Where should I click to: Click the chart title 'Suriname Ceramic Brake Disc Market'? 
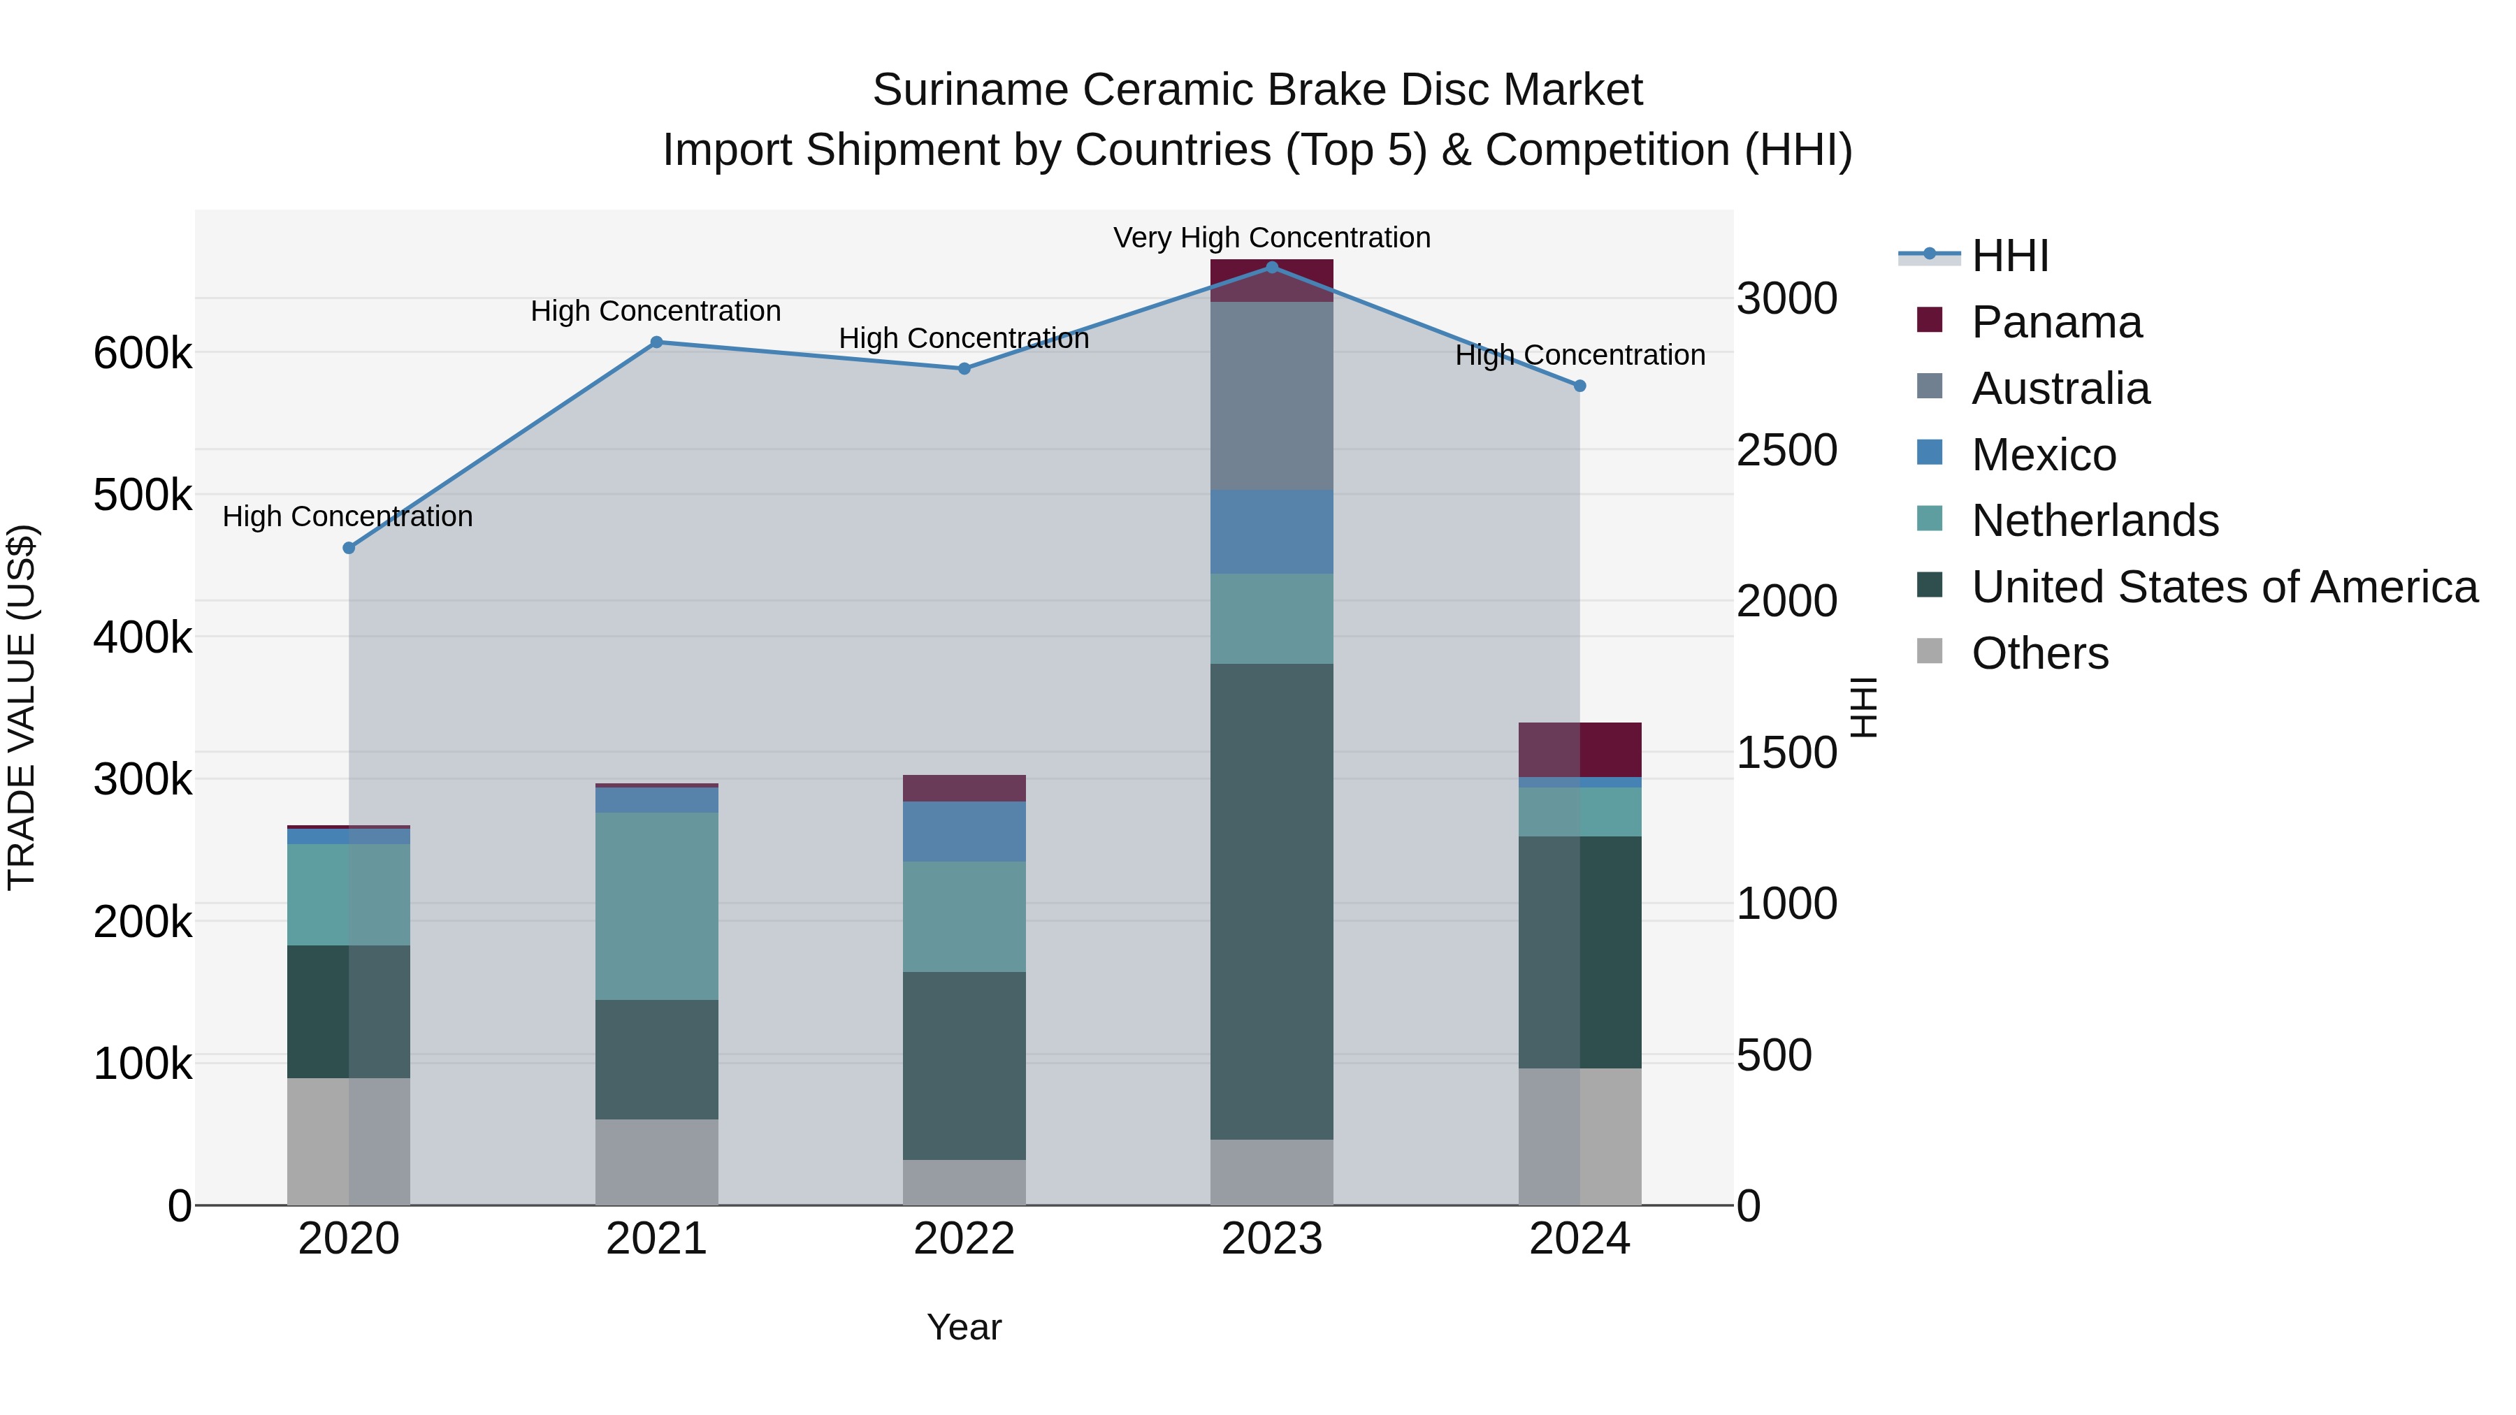point(1258,90)
